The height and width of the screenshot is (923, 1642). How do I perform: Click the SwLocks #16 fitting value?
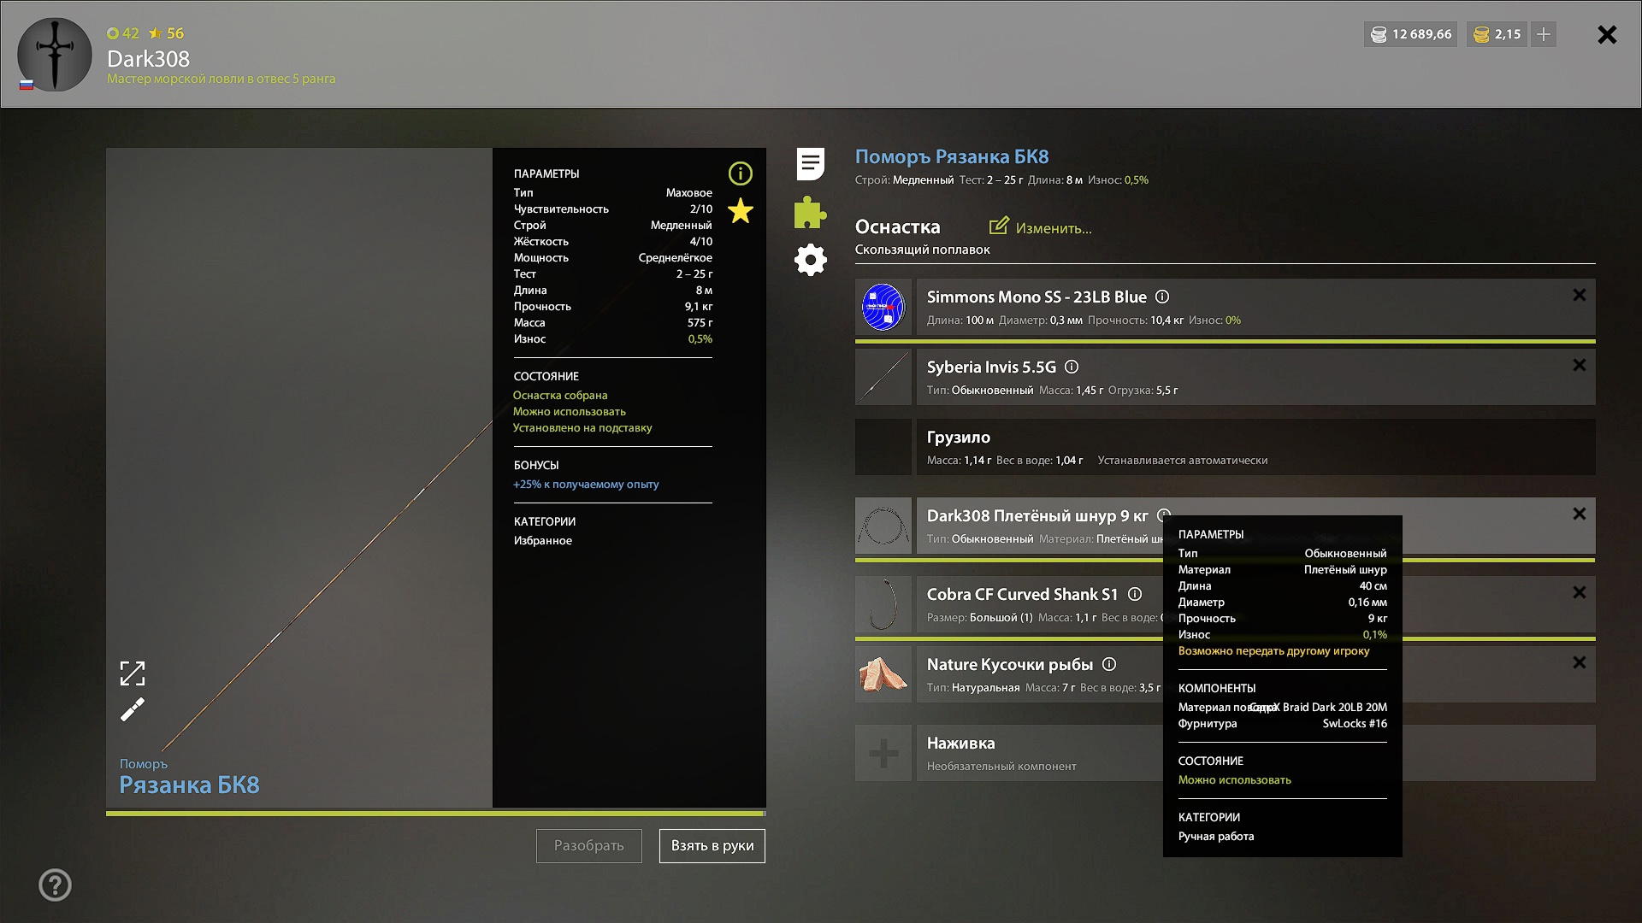(x=1355, y=723)
